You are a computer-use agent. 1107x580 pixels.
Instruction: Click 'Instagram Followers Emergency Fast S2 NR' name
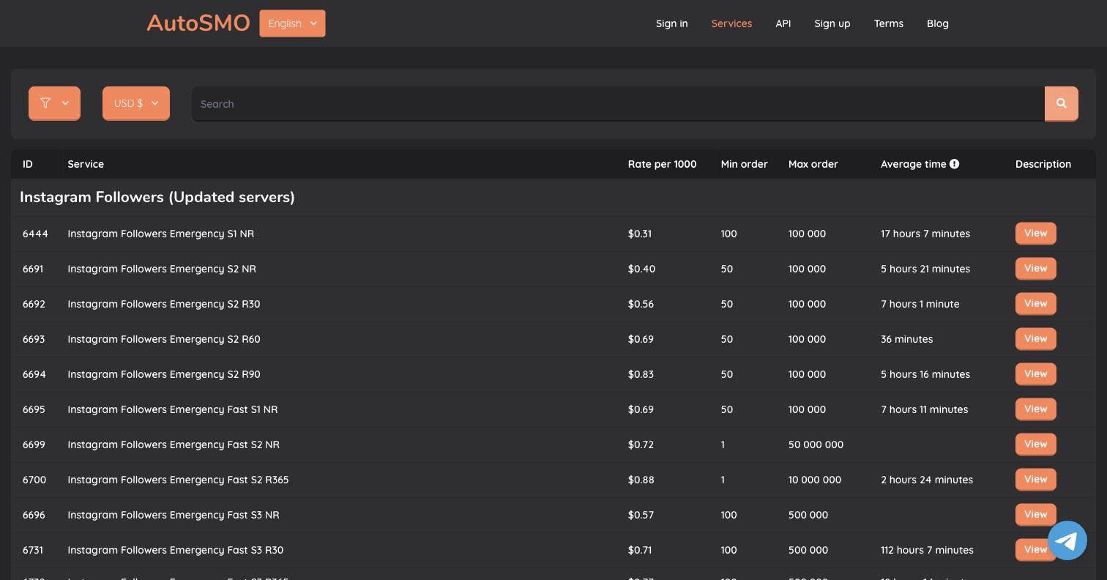[174, 445]
